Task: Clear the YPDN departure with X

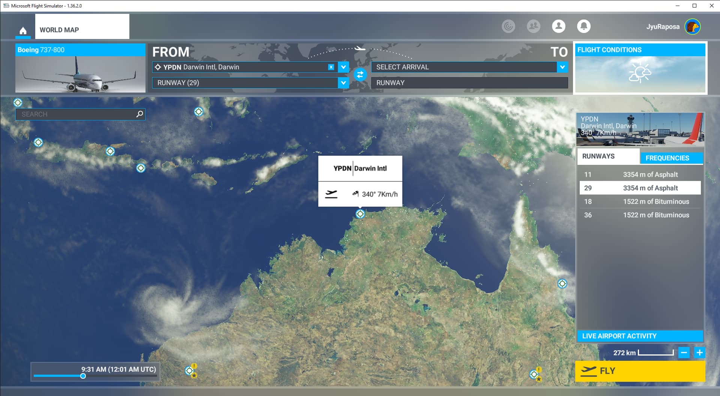Action: point(331,67)
